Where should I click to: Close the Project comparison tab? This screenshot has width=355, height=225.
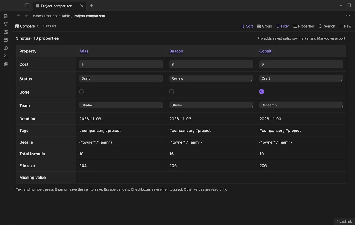(82, 6)
